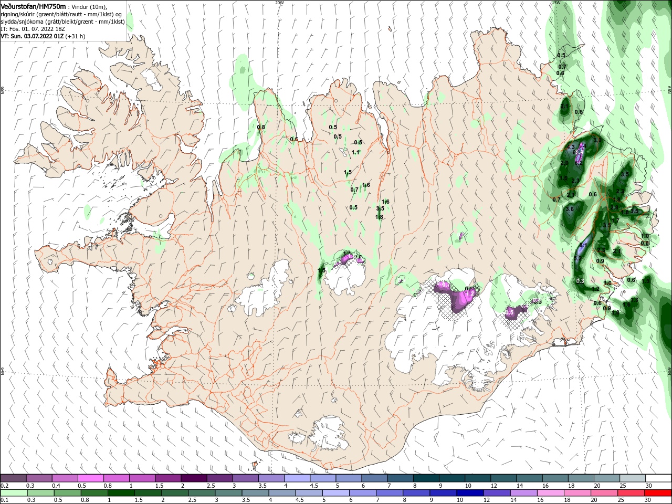Click the 20W longitude label
This screenshot has height=504, width=672.
click(279, 3)
